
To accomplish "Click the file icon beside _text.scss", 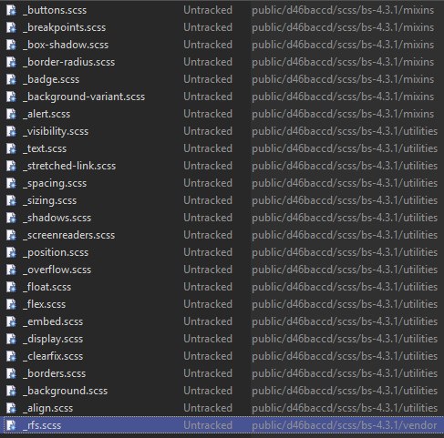I will click(x=11, y=148).
